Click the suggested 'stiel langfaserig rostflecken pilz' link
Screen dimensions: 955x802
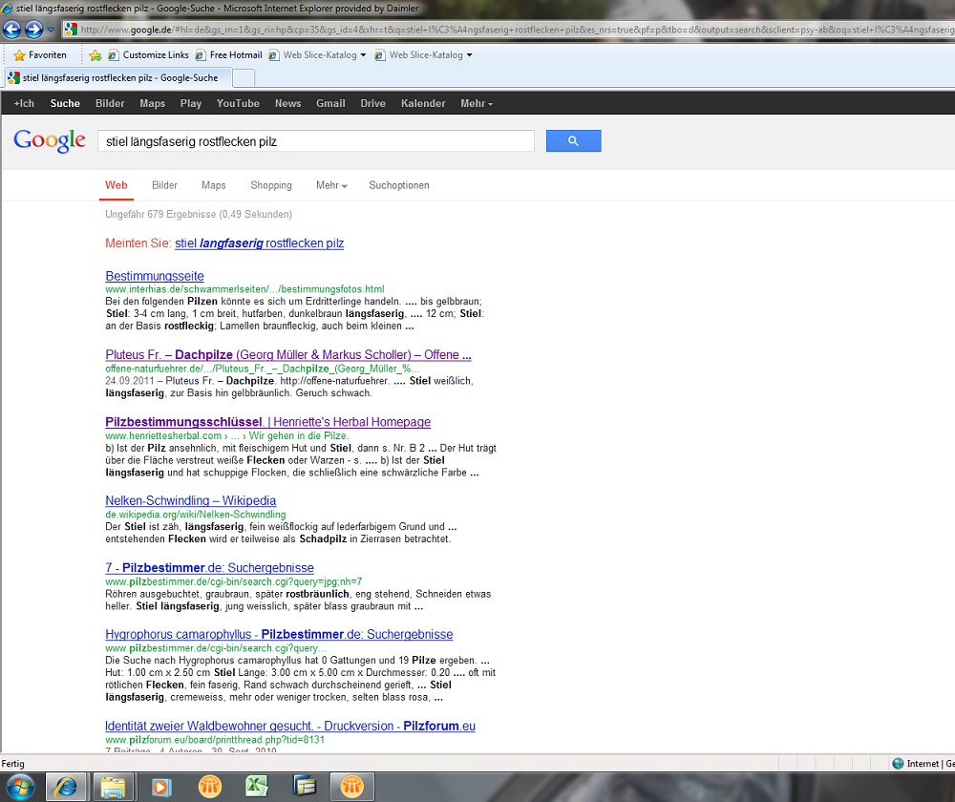(x=259, y=243)
